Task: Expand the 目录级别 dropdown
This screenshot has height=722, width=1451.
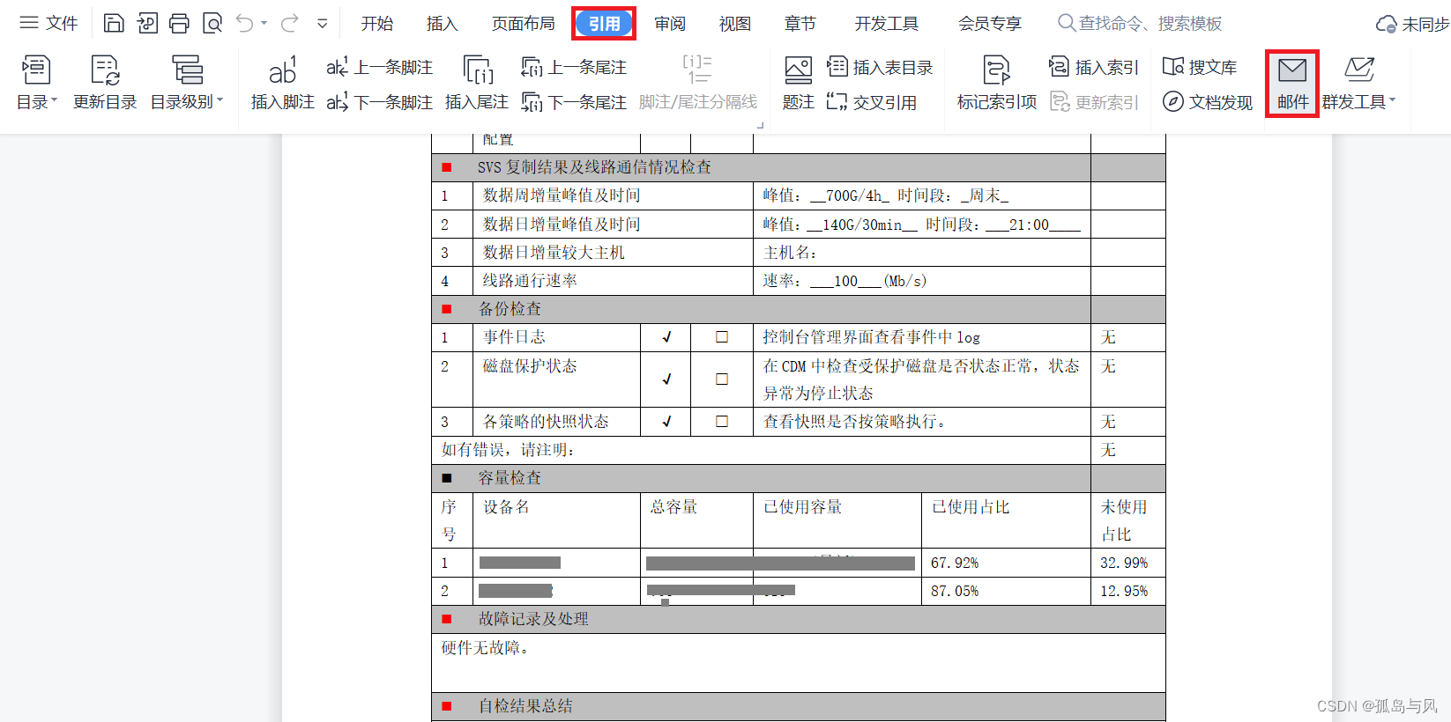Action: click(187, 83)
